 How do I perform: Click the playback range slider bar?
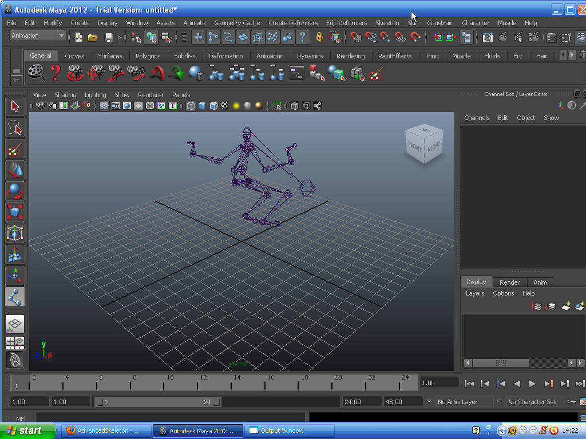coord(157,402)
